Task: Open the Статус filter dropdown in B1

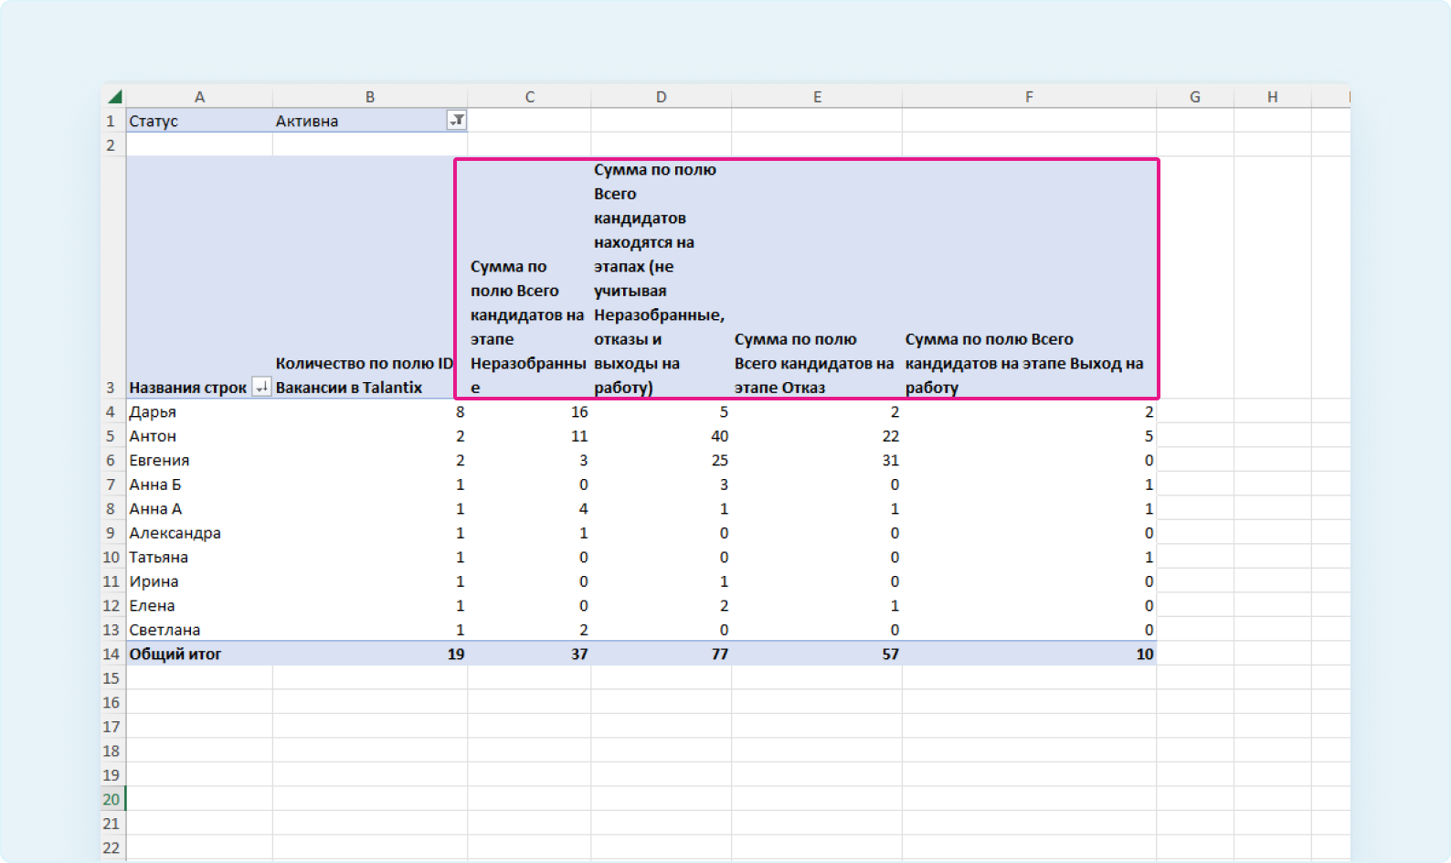Action: pyautogui.click(x=456, y=121)
